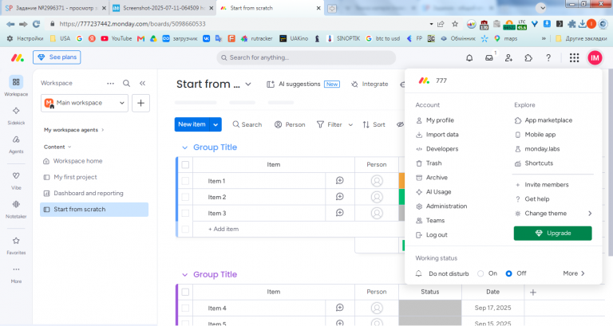Open the update conversation for Item 3
The width and height of the screenshot is (613, 326).
tap(340, 213)
